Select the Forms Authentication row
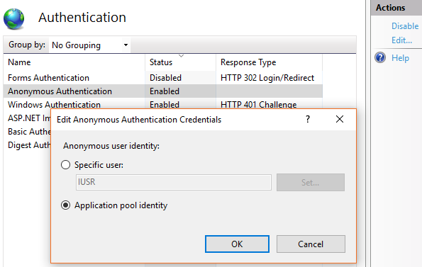The width and height of the screenshot is (422, 267). click(163, 78)
